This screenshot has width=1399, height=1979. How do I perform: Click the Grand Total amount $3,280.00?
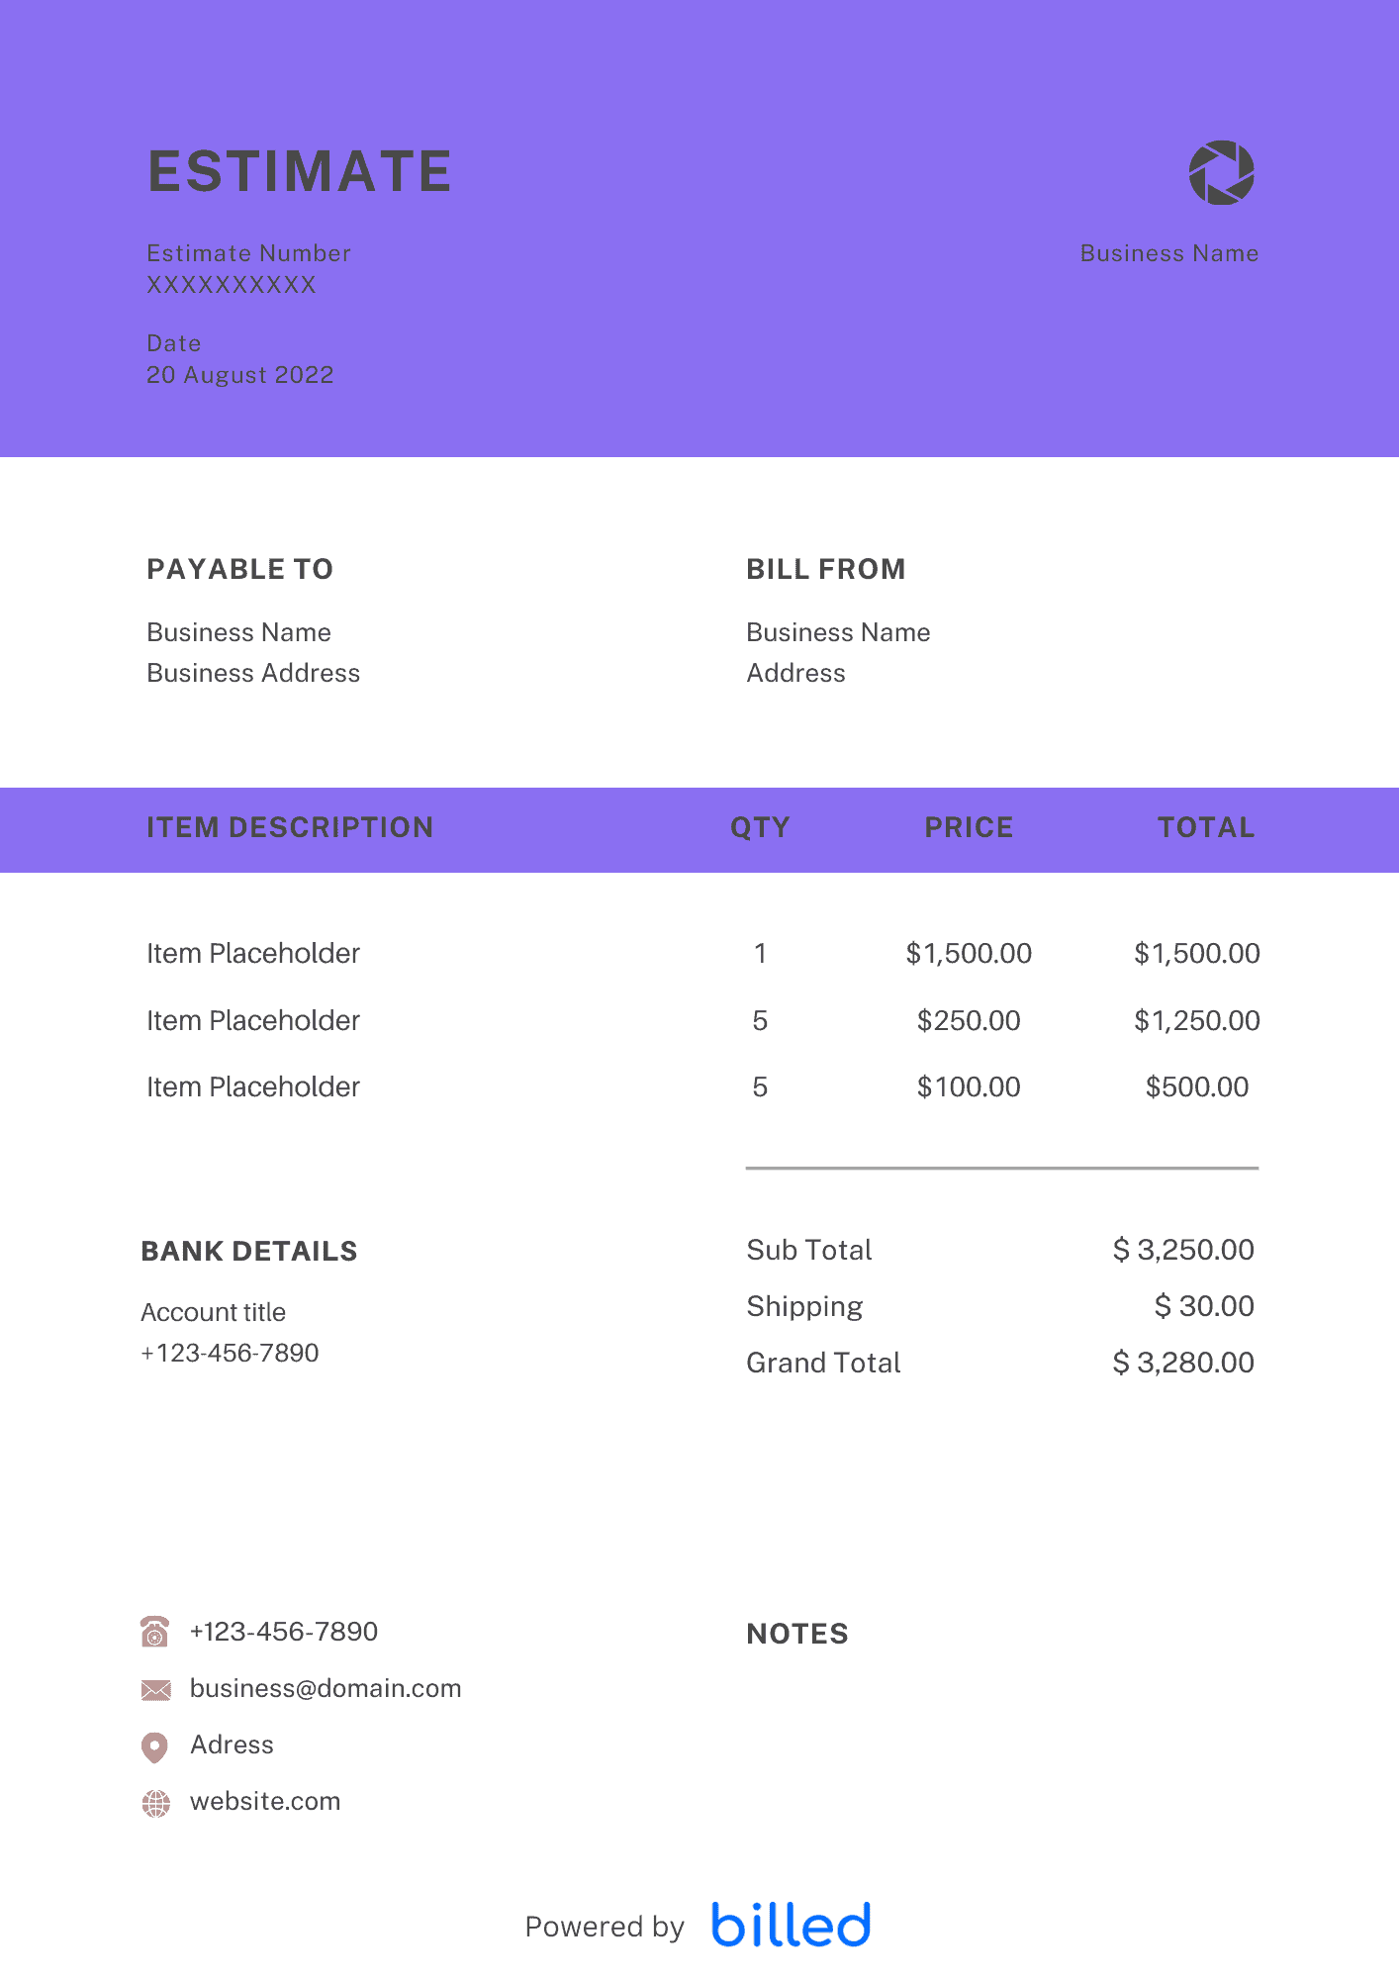(1183, 1363)
